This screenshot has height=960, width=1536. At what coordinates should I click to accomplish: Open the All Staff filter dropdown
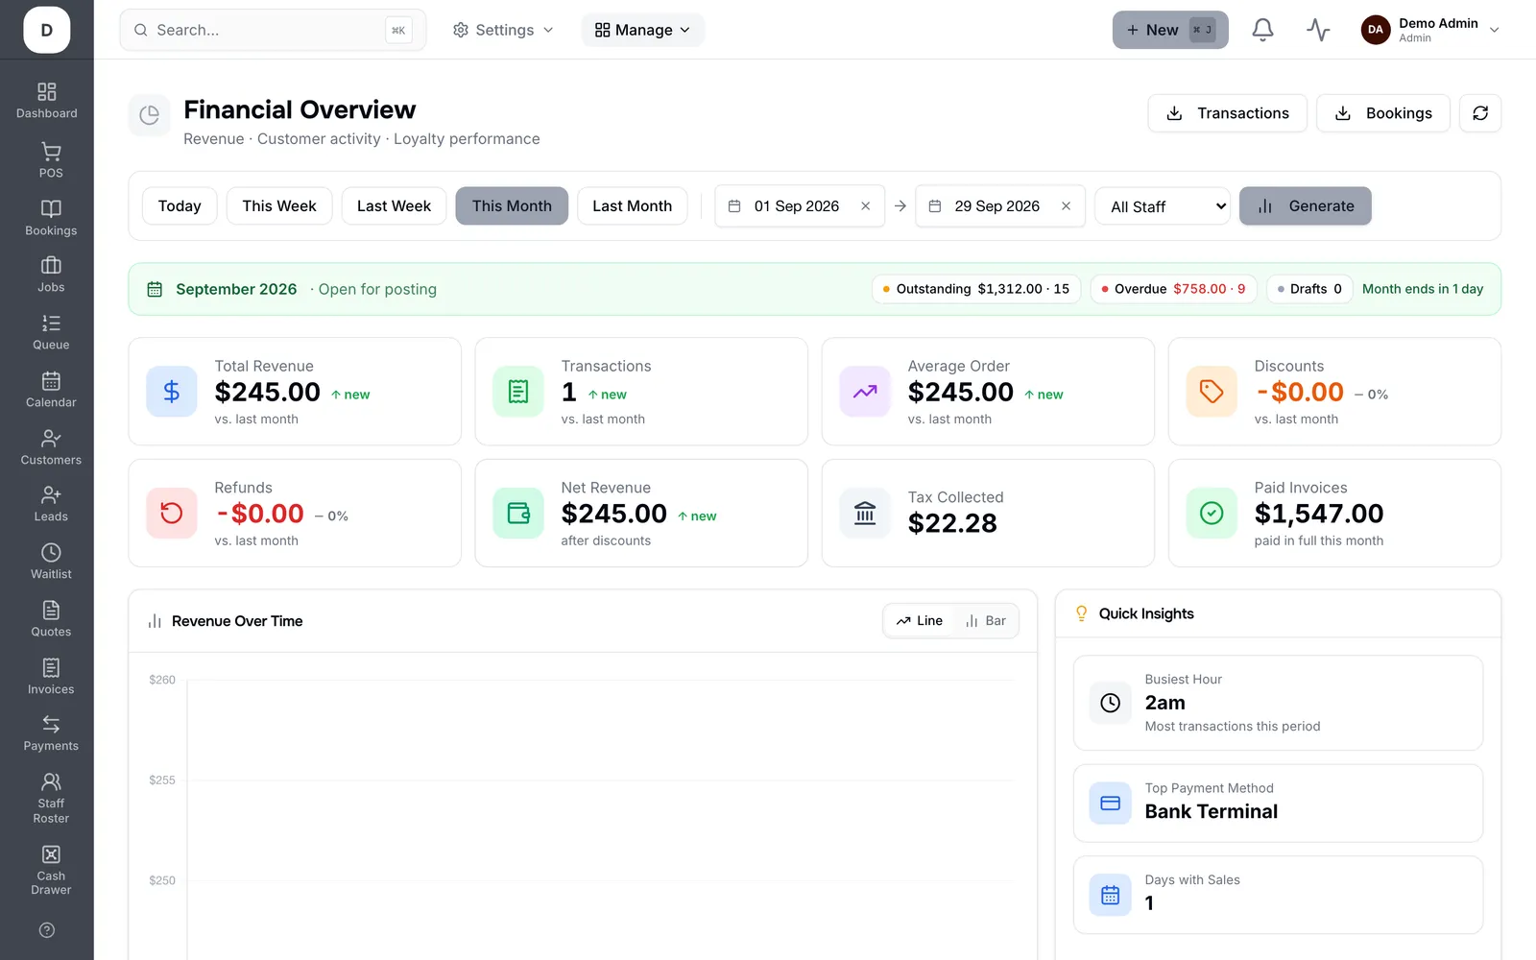(x=1163, y=206)
